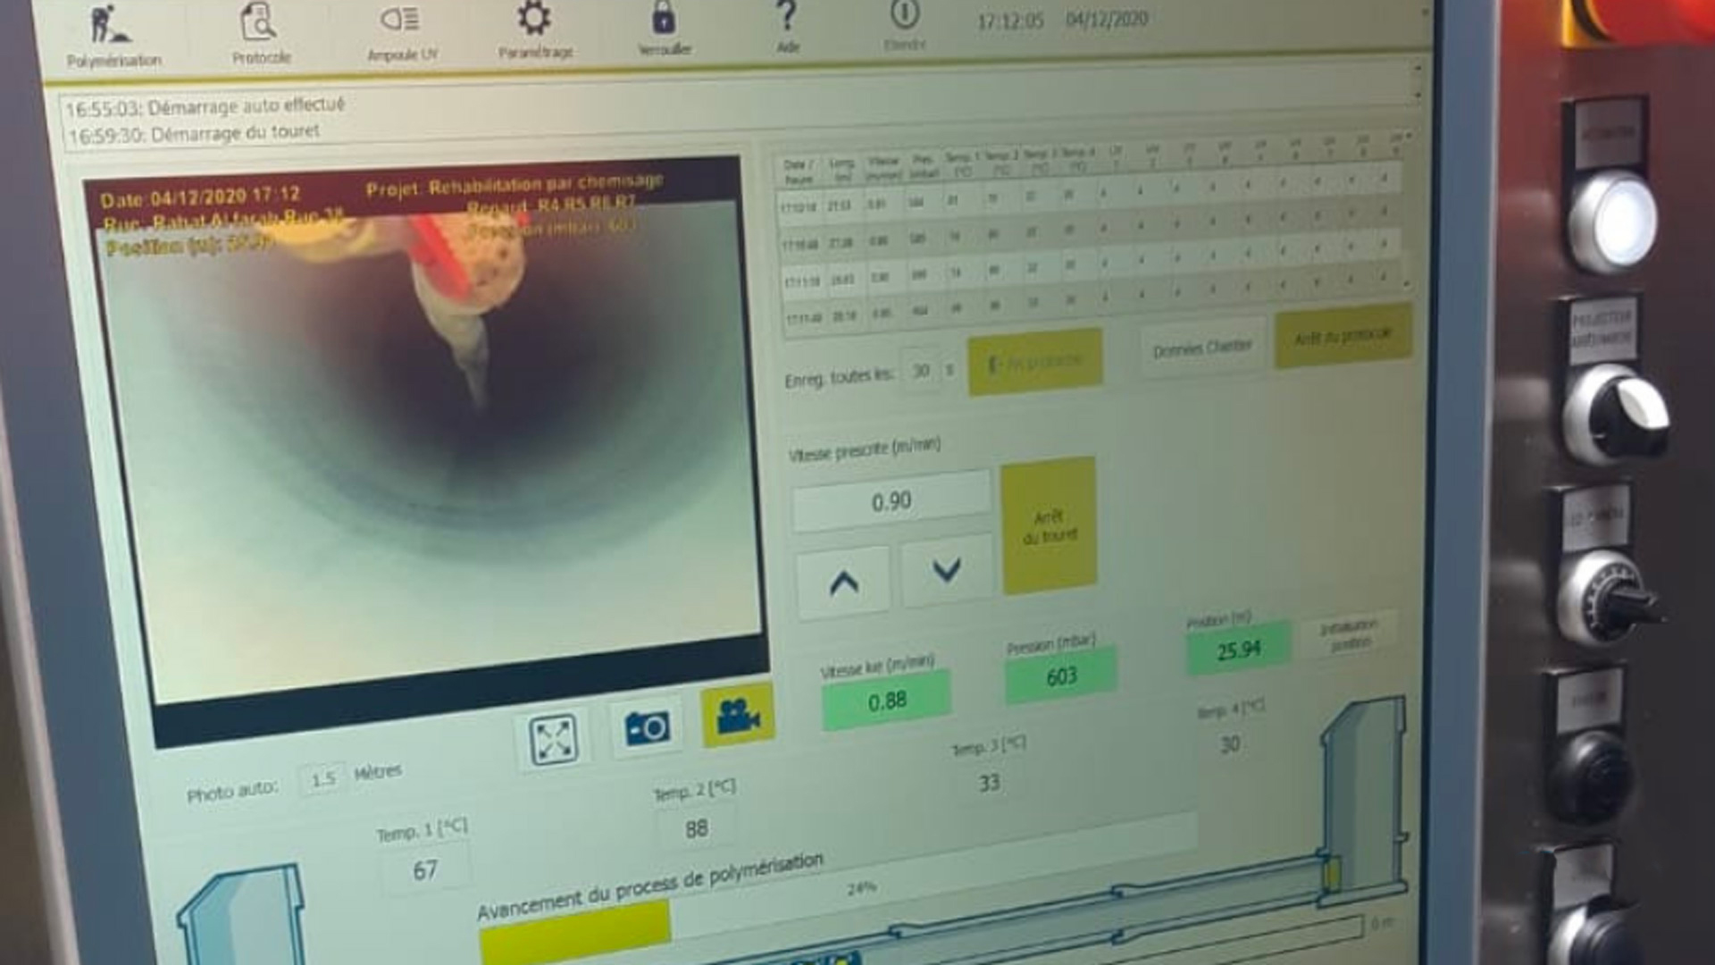Select log line Démarrage du touret
This screenshot has width=1715, height=965.
[194, 133]
